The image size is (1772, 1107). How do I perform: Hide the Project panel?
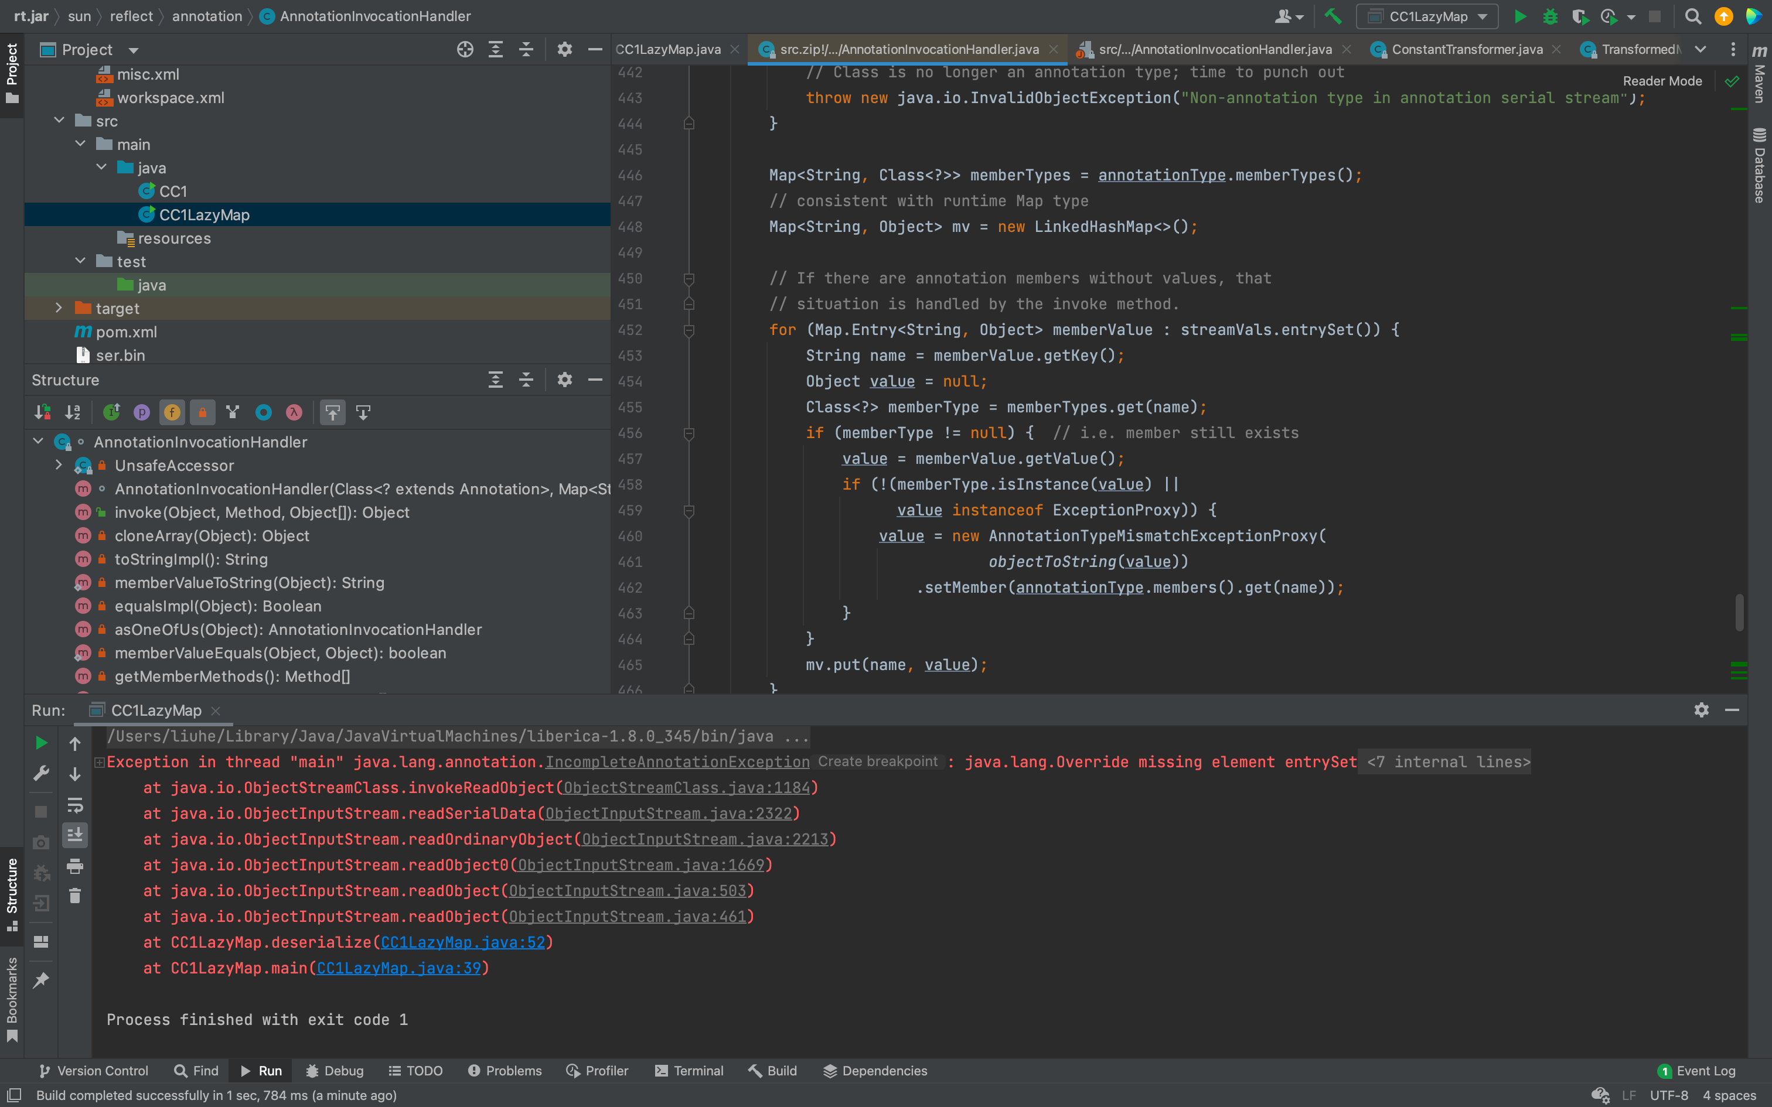click(595, 49)
